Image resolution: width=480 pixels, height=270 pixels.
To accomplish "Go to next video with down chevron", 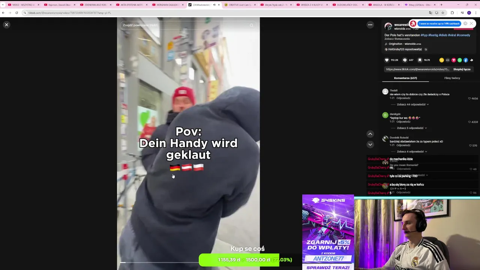I will [370, 144].
